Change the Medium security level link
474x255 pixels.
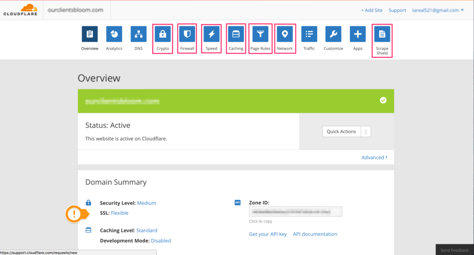pos(147,203)
